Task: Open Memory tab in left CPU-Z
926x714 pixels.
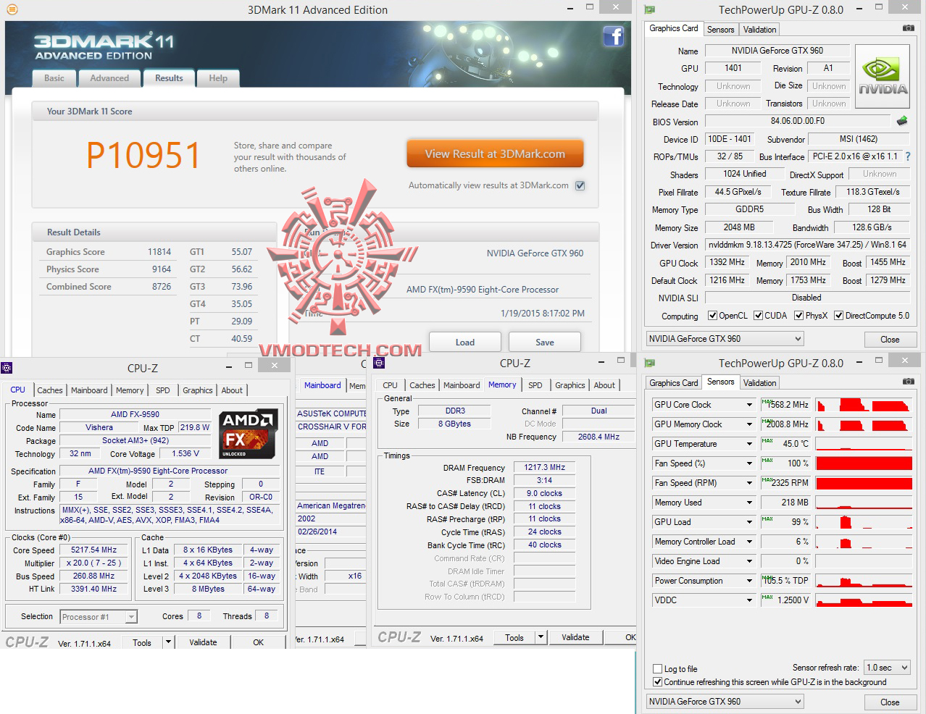Action: [x=130, y=390]
